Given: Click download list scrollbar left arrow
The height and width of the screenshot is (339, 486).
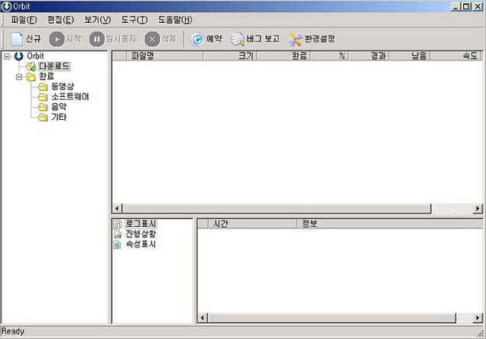Looking at the screenshot, I should 117,208.
